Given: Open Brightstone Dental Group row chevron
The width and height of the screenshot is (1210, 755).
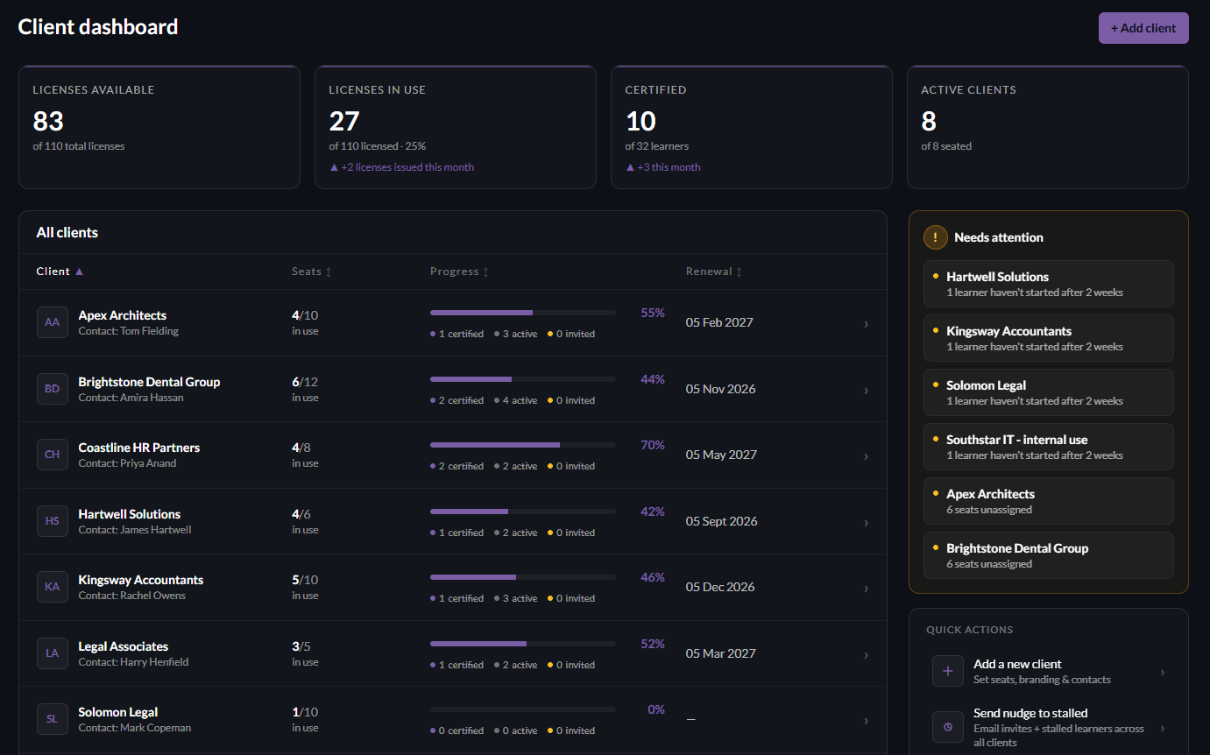Looking at the screenshot, I should point(866,391).
